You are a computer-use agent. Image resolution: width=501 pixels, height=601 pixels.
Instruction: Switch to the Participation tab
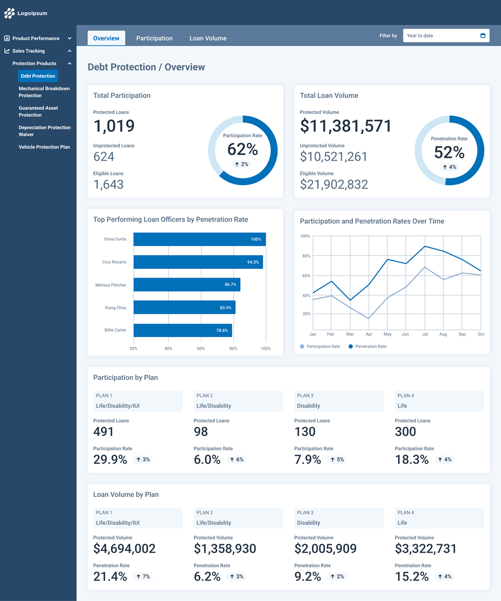pyautogui.click(x=154, y=38)
